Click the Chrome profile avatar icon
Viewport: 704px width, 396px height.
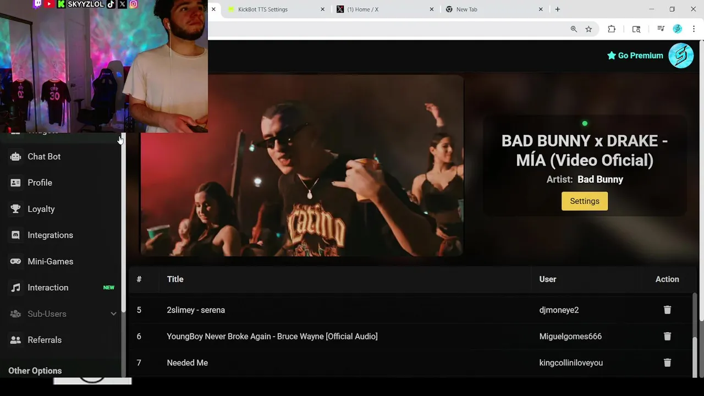coord(678,29)
